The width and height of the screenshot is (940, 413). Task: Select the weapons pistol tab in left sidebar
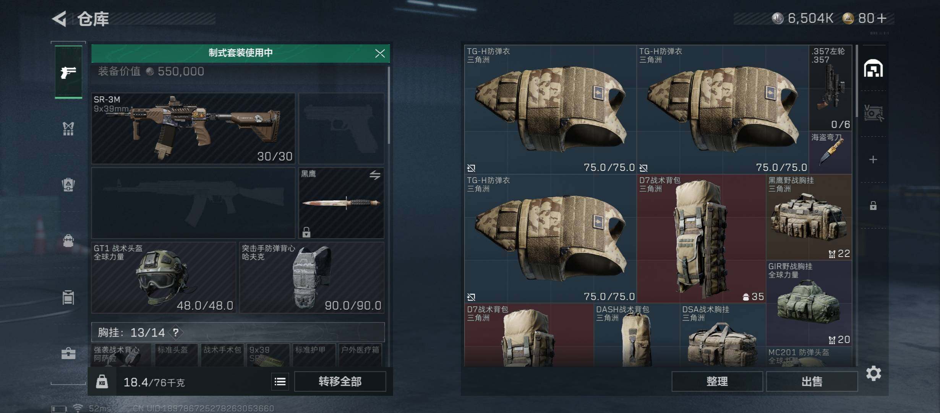(68, 72)
